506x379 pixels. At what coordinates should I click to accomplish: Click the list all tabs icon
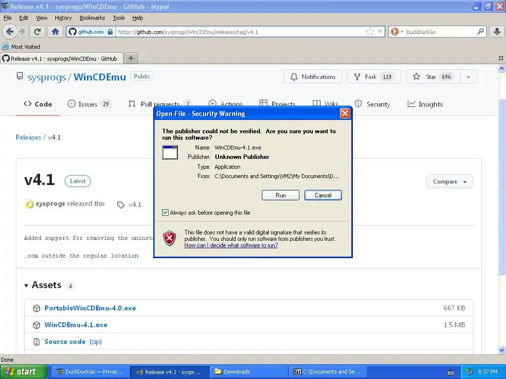(x=501, y=58)
